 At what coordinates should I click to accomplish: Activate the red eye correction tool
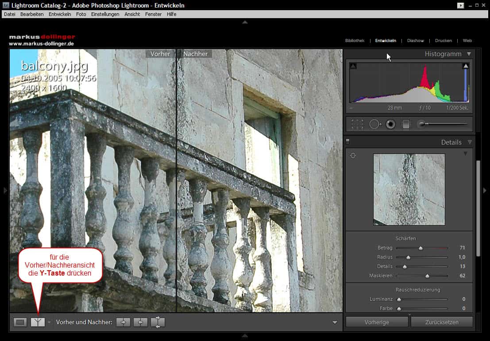(x=390, y=124)
